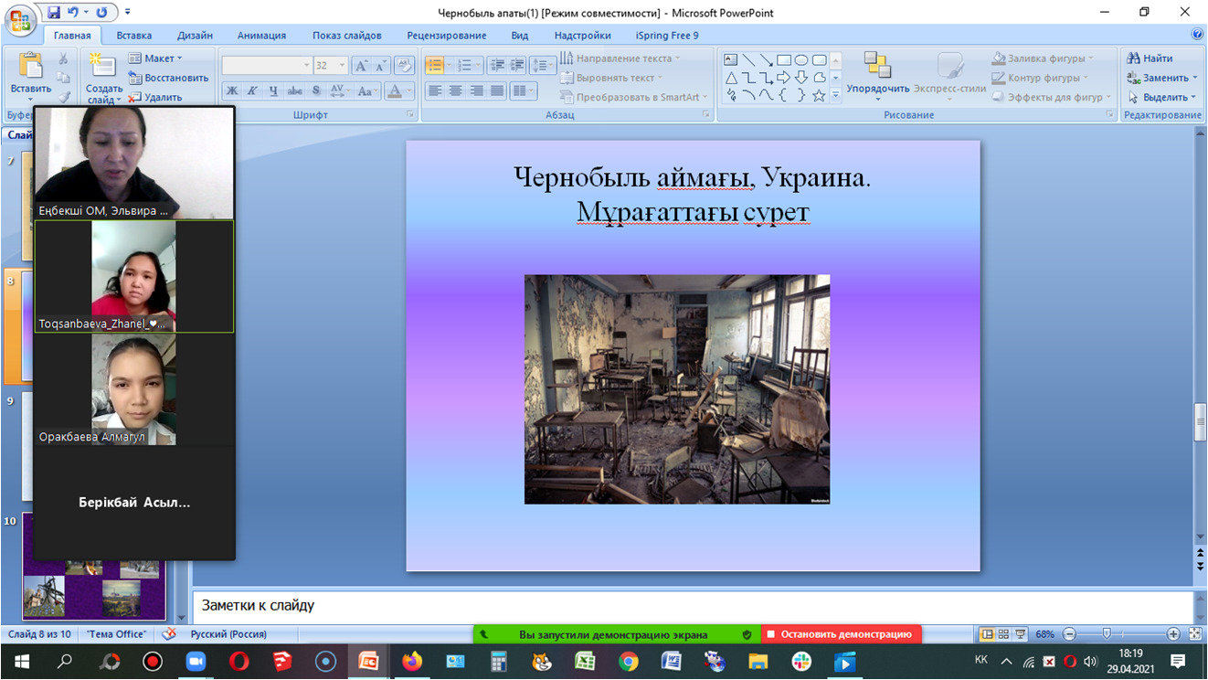Click the Clear formatting icon
The height and width of the screenshot is (680, 1208).
pyautogui.click(x=404, y=66)
